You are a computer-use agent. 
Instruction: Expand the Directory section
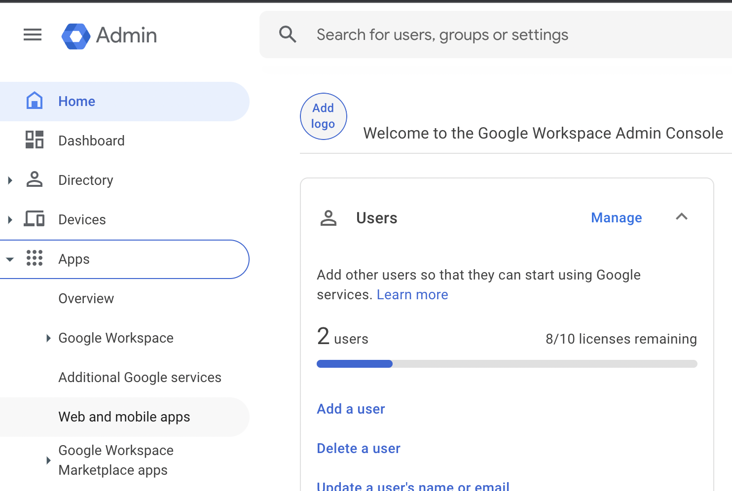(x=10, y=180)
